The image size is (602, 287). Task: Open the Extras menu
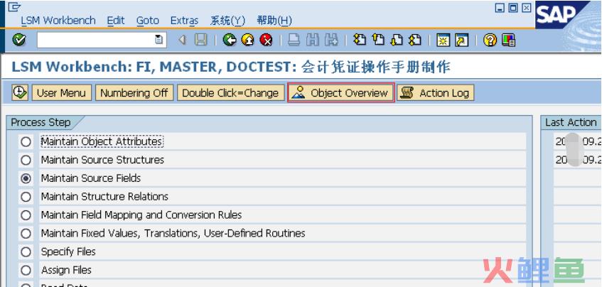(185, 21)
